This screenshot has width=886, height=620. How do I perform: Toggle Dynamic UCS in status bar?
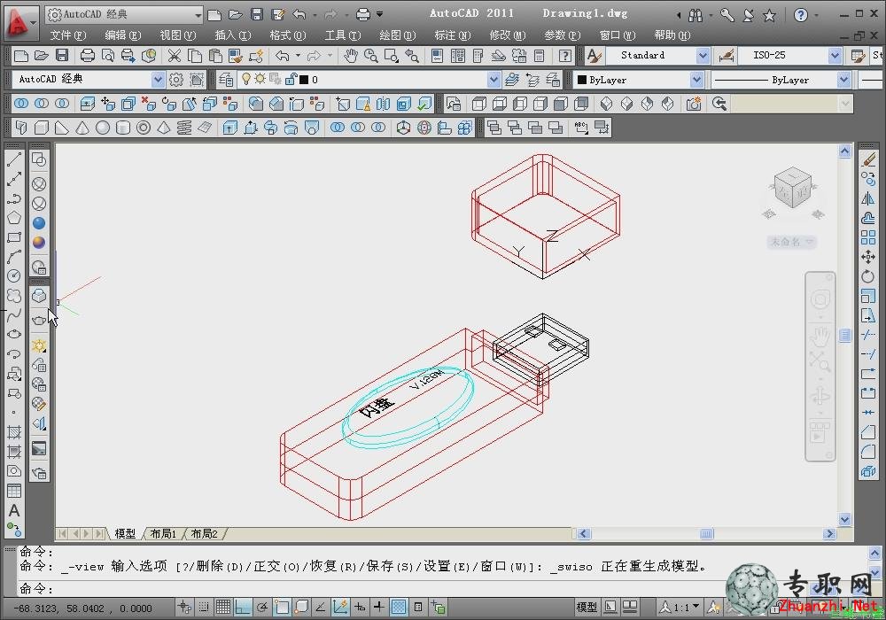point(340,608)
